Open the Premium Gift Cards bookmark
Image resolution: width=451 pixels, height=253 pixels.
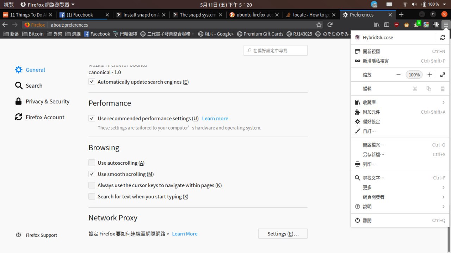coord(260,34)
